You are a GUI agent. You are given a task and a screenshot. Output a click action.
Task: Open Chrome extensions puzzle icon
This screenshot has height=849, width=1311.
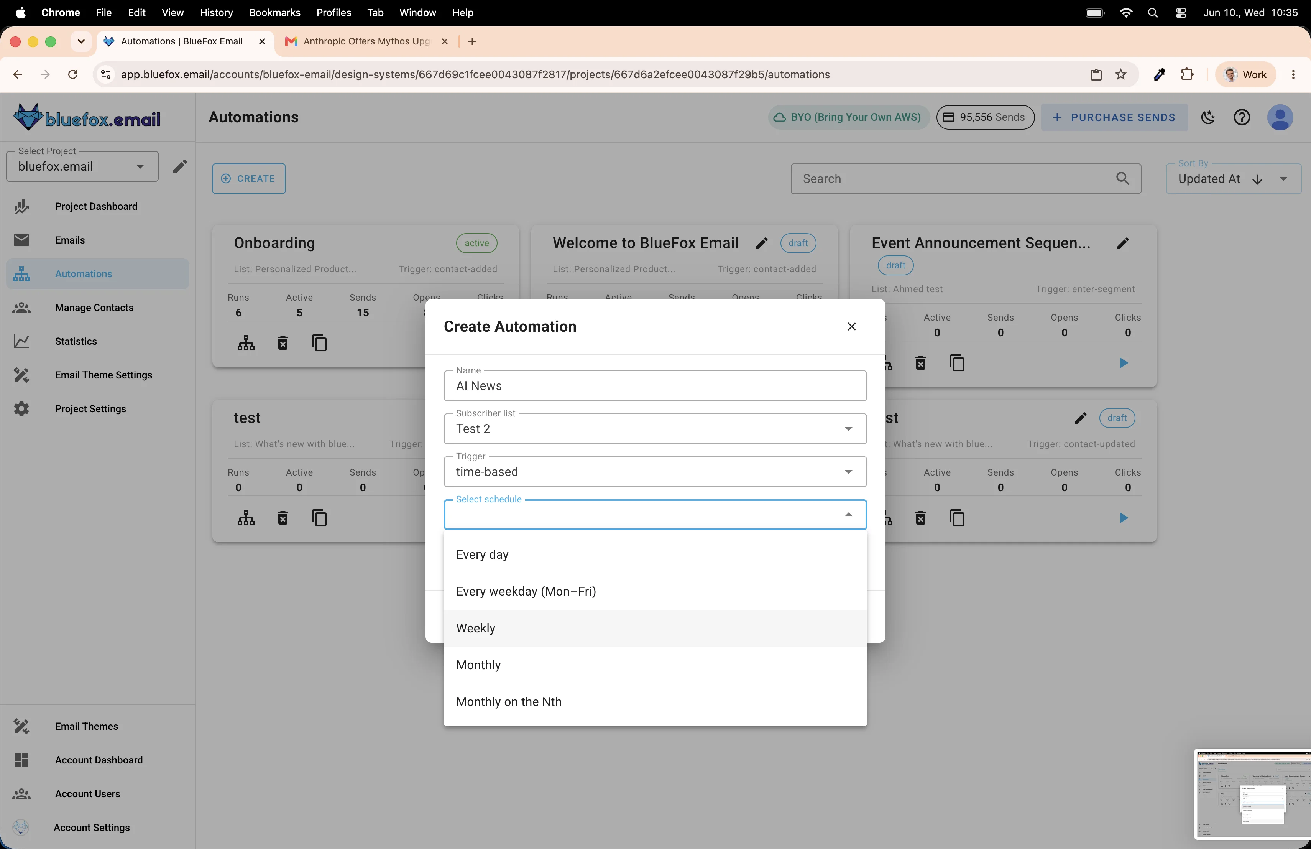pos(1187,74)
